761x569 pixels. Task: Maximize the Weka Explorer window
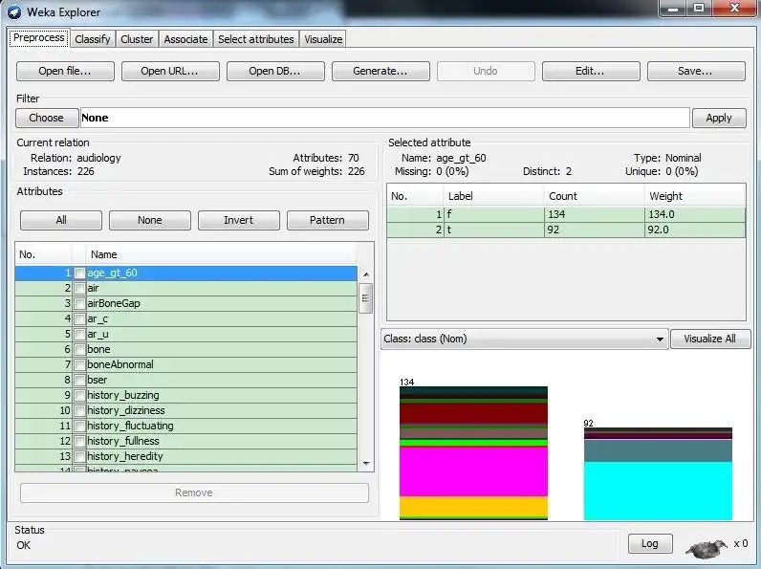pos(699,9)
